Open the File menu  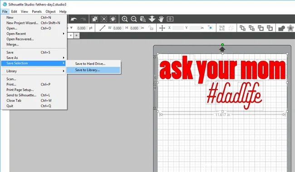(5, 11)
